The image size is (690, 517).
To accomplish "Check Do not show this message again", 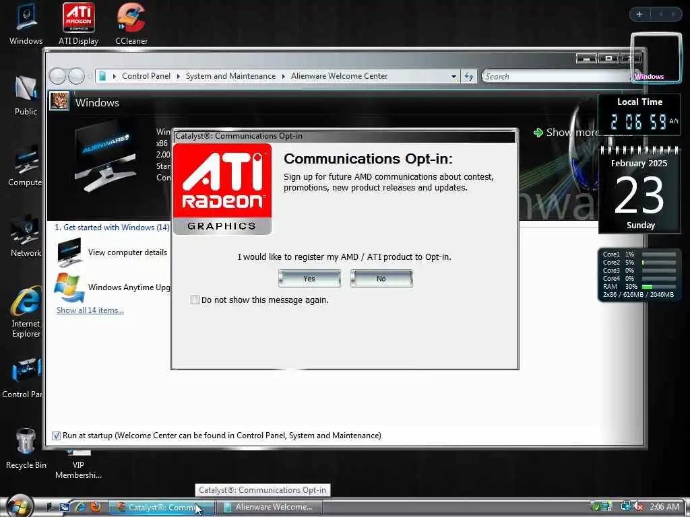I will tap(195, 300).
